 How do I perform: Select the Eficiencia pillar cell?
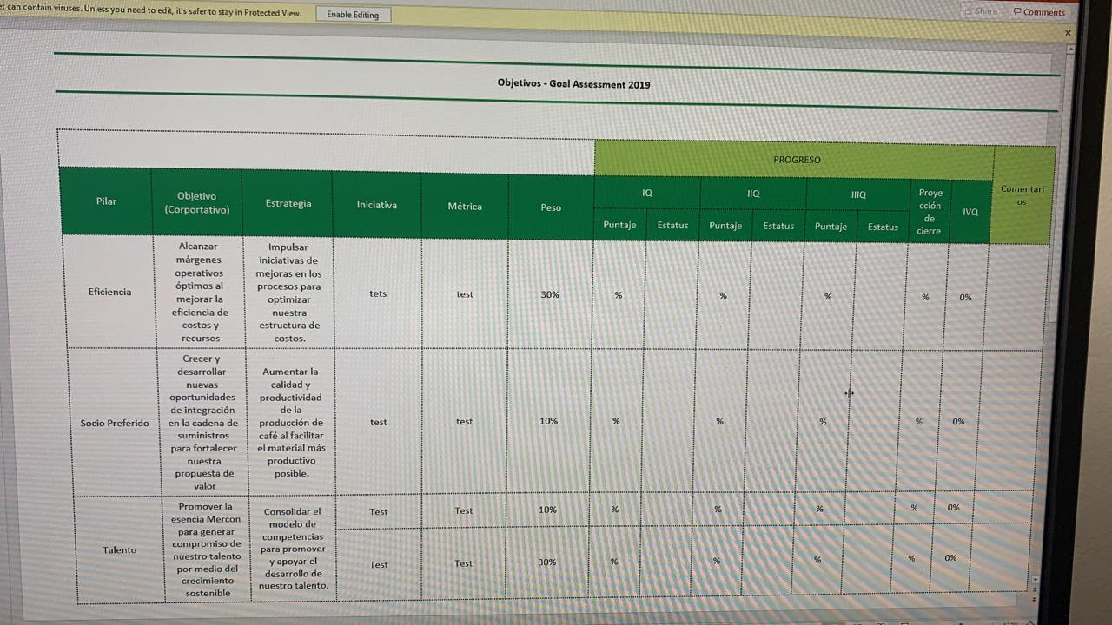(109, 292)
